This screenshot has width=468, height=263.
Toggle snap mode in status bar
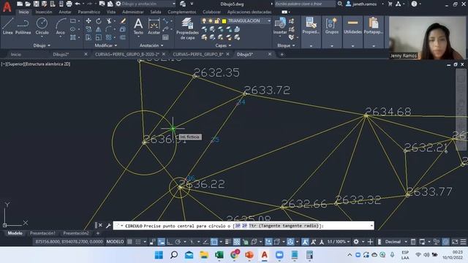pyautogui.click(x=138, y=242)
